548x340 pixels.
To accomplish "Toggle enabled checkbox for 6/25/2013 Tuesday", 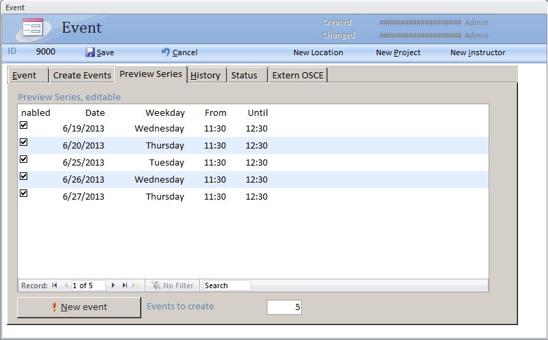I will coord(24,159).
